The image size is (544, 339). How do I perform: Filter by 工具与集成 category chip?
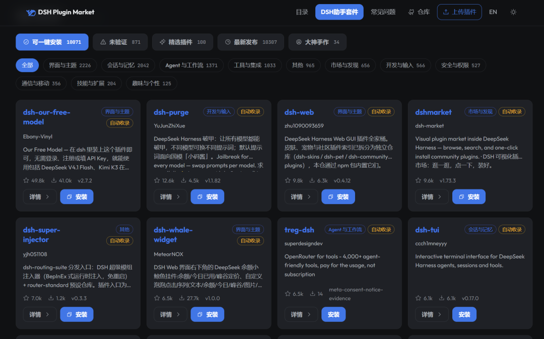point(255,65)
